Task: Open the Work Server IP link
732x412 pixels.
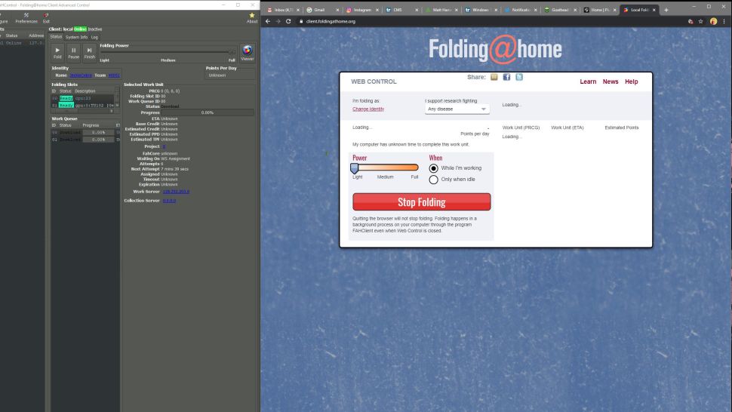Action: click(176, 192)
